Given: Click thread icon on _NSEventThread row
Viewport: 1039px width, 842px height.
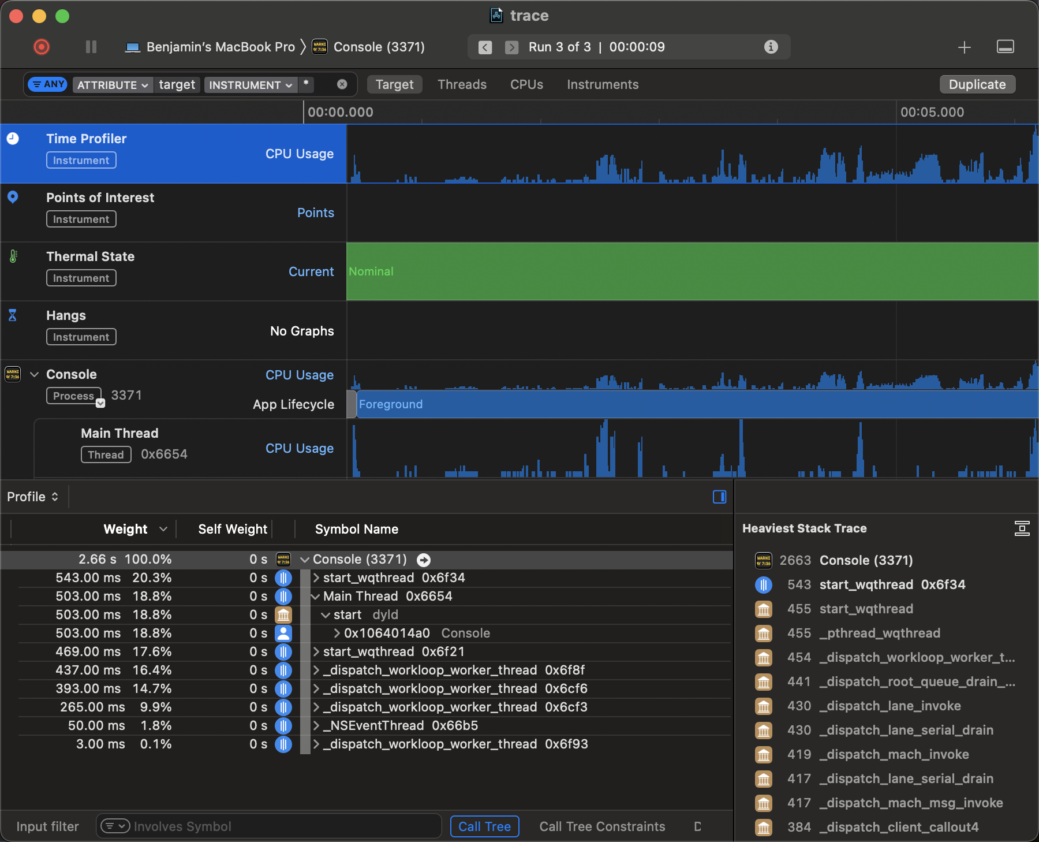Looking at the screenshot, I should coord(283,726).
